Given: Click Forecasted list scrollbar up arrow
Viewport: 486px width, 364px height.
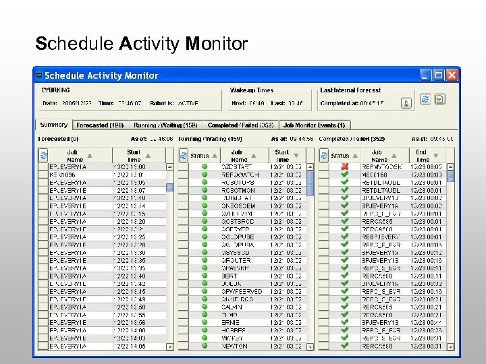Looking at the screenshot, I should click(x=169, y=167).
